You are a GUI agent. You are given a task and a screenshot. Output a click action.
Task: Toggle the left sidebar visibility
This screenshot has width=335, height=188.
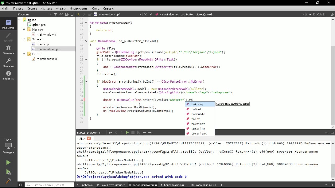[x=20, y=185]
